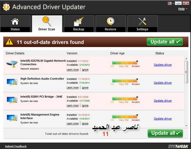Click 'Intel(R) 82579LM Gigabit Network Connection' name
191x149 pixels.
pos(43,62)
